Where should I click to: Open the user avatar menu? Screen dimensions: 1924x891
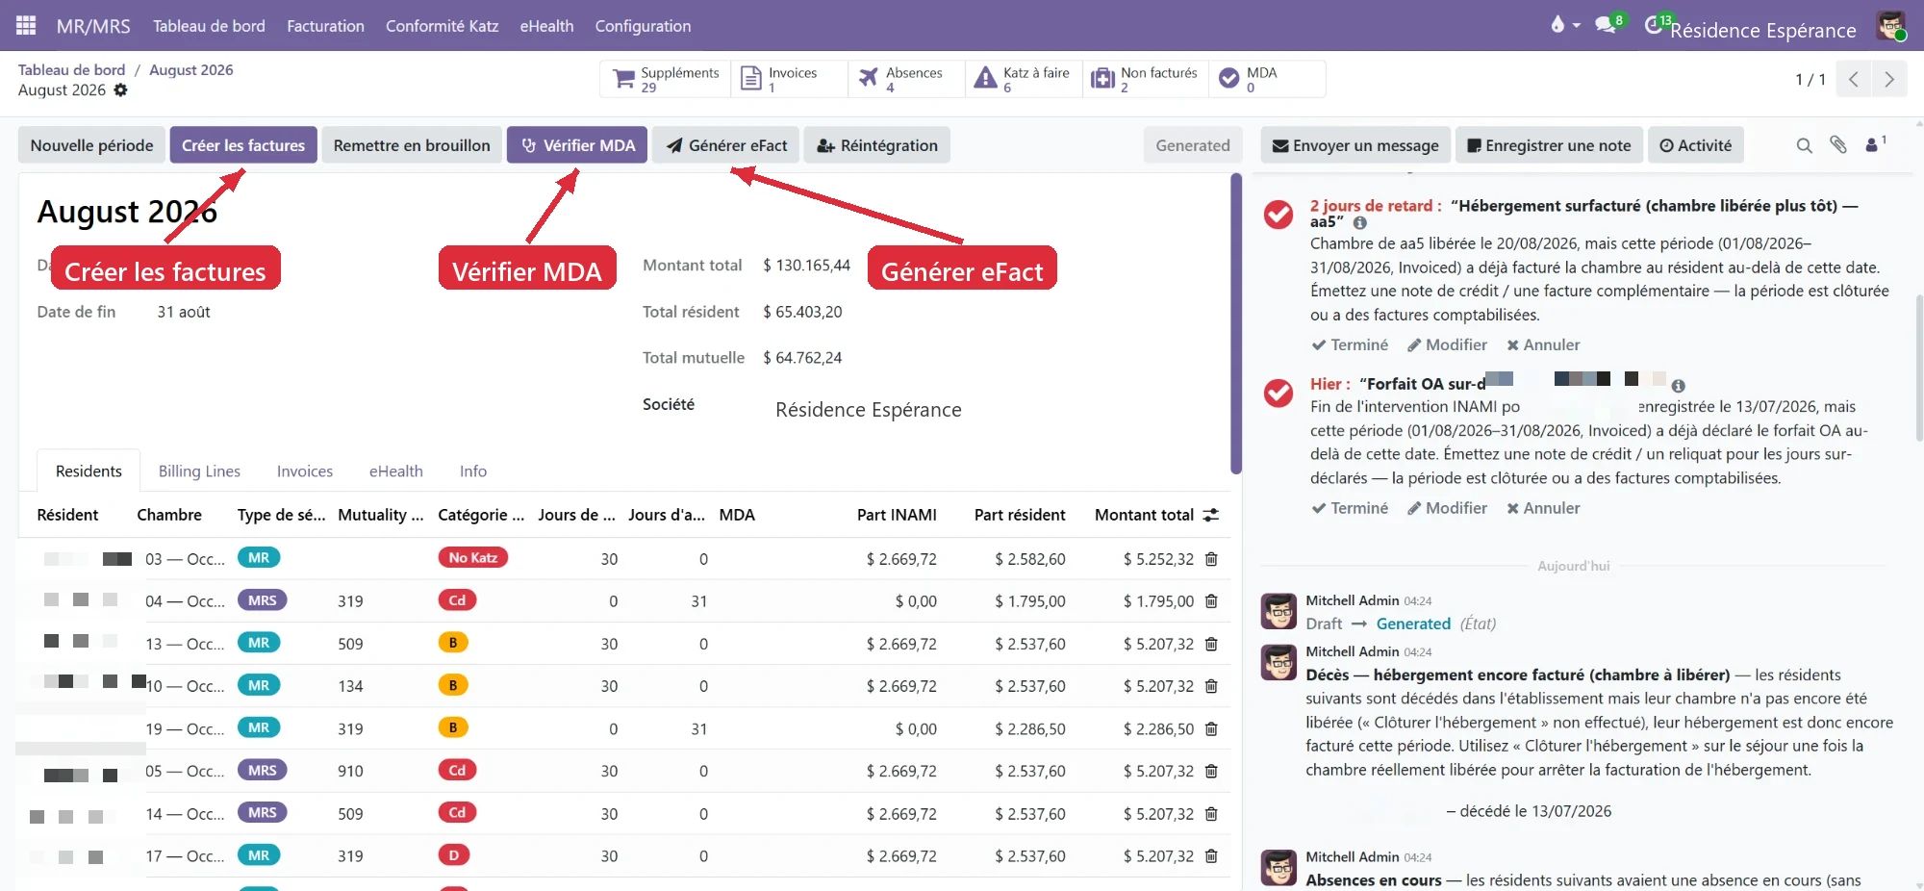pos(1891,26)
